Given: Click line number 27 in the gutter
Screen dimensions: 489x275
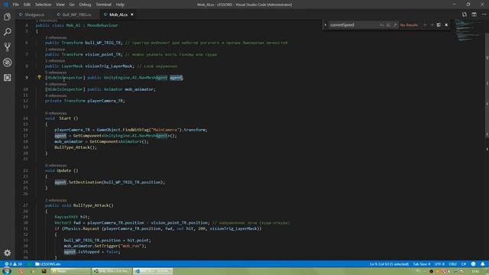Looking at the screenshot, I should (25, 205).
